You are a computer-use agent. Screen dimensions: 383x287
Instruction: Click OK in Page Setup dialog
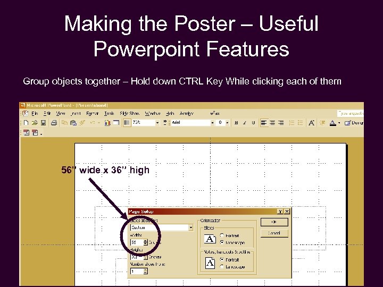pos(274,222)
